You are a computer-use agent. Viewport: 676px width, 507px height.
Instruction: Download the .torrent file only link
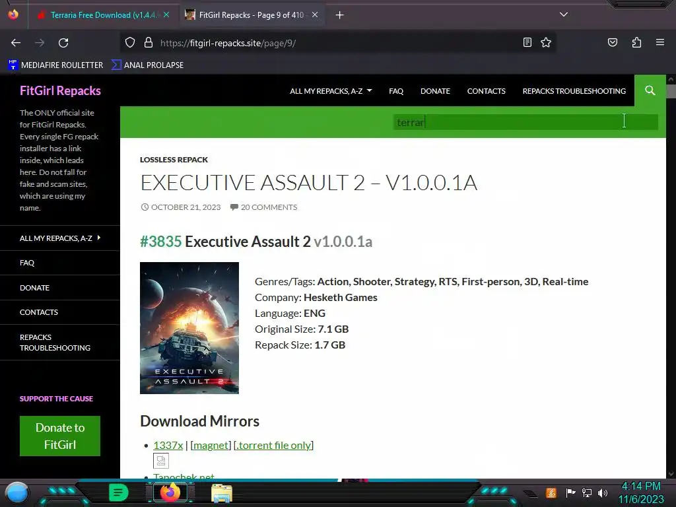[x=273, y=445]
